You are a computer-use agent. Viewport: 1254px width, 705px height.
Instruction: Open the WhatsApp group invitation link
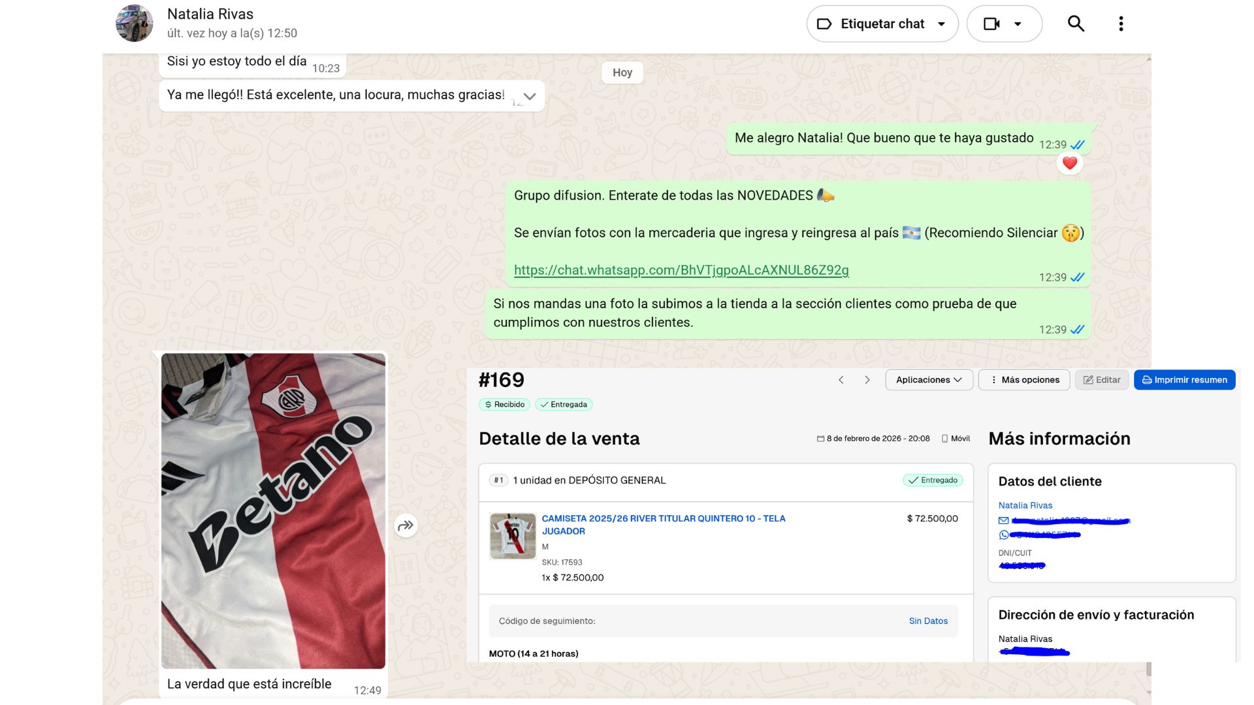(681, 270)
